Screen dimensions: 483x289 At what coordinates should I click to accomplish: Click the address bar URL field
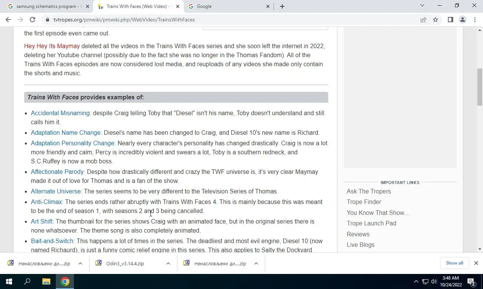[234, 20]
